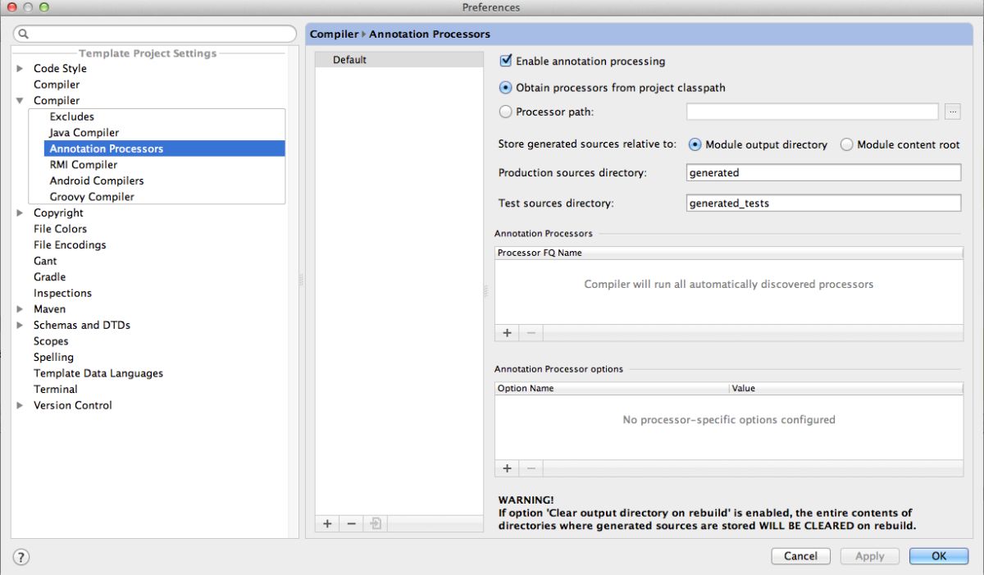Click the OK button
Image resolution: width=984 pixels, height=575 pixels.
tap(939, 556)
